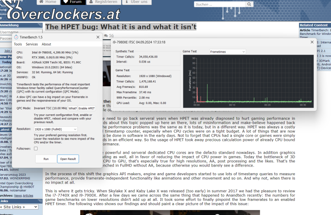Open the Home tab on the website
The width and height of the screenshot is (331, 215).
click(x=48, y=2)
